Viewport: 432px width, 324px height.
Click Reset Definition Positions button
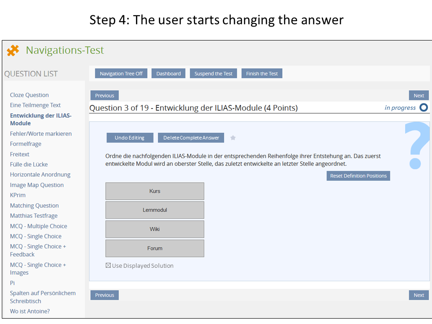pos(358,175)
